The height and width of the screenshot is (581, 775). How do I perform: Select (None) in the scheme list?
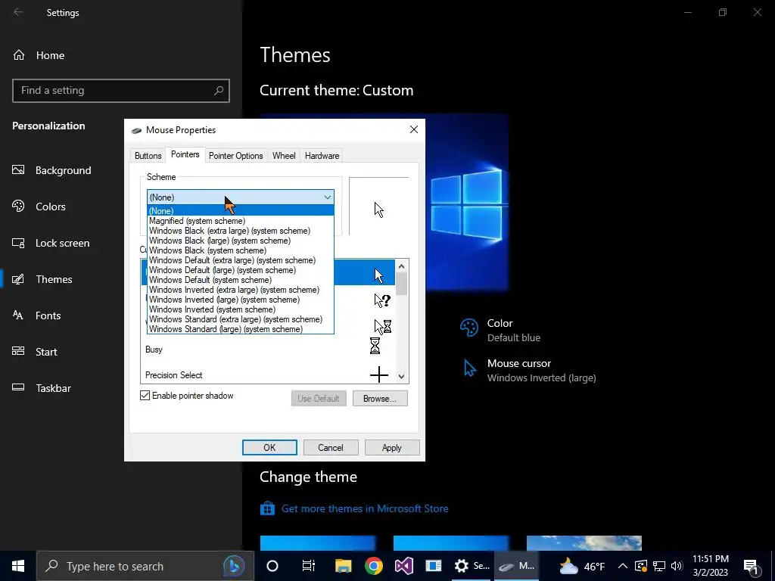tap(241, 211)
